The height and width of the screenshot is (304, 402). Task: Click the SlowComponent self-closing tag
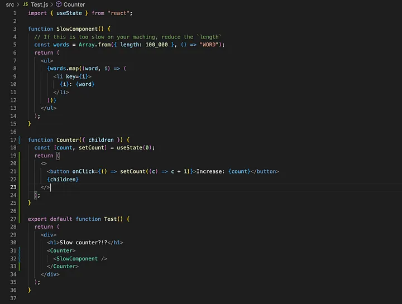(x=80, y=259)
